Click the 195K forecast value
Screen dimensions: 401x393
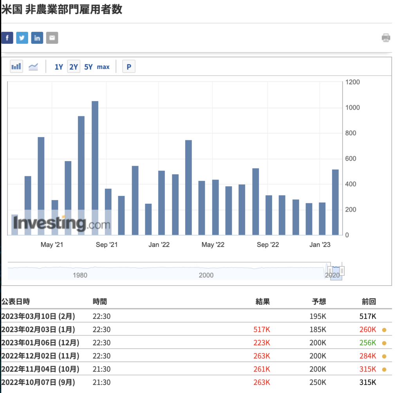(318, 317)
